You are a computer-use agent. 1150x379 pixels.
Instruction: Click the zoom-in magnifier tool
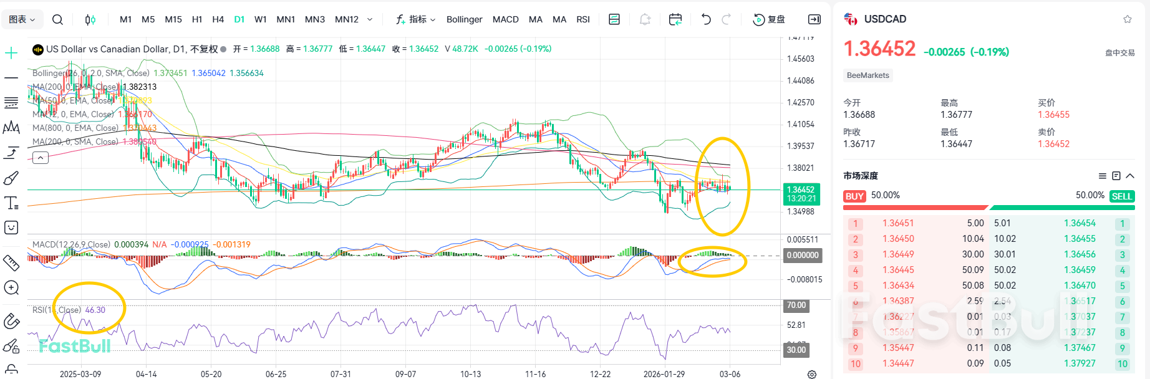tap(11, 287)
